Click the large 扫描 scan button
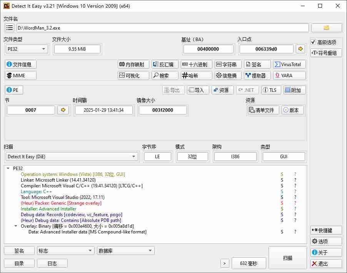 [287, 258]
